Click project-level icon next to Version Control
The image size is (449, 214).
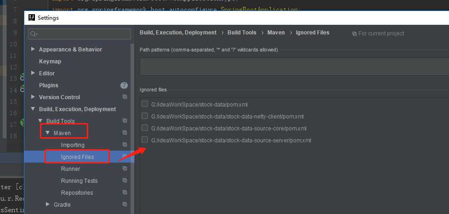pyautogui.click(x=125, y=97)
